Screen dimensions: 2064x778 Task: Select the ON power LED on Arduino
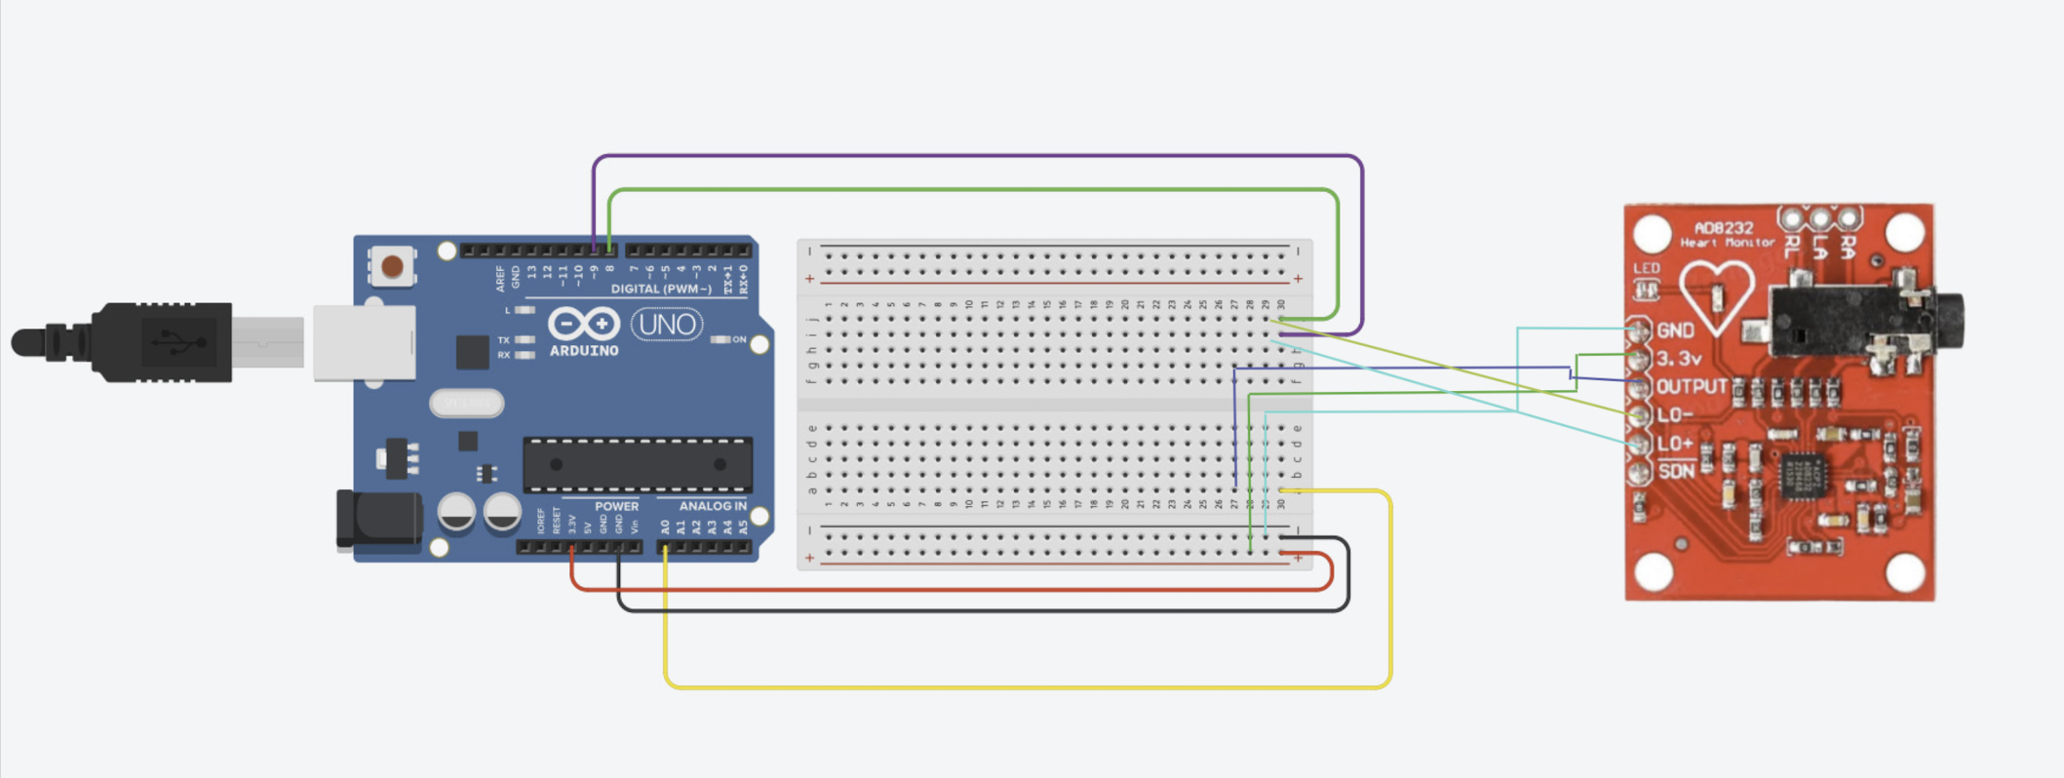pos(720,339)
